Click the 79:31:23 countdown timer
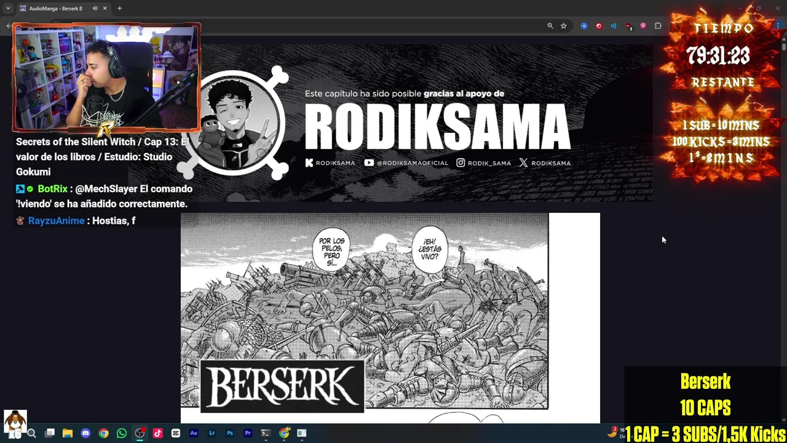This screenshot has width=787, height=443. click(x=718, y=56)
